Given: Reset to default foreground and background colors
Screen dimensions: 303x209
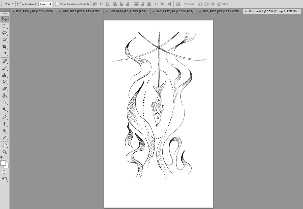Looking at the screenshot, I should (x=2, y=157).
